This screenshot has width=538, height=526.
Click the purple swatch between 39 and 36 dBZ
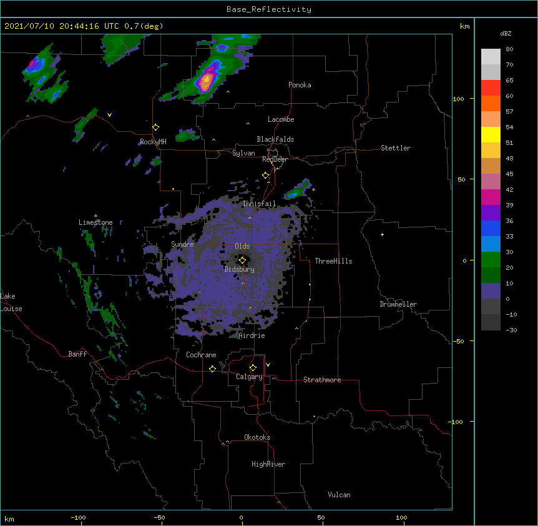[x=491, y=212]
